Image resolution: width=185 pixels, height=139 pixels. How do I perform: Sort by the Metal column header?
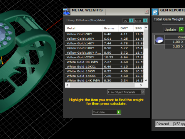(x=84, y=28)
